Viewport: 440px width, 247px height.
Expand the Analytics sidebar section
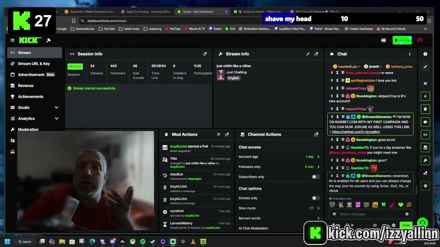pos(57,118)
